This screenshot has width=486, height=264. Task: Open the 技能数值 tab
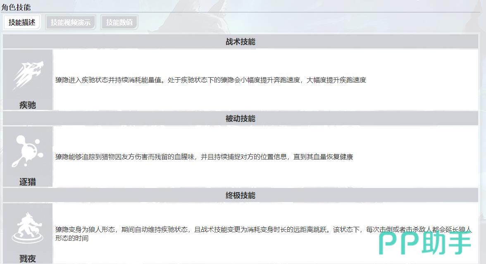tap(119, 22)
